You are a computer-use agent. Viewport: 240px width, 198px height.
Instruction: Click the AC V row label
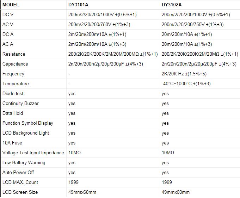click(x=8, y=25)
